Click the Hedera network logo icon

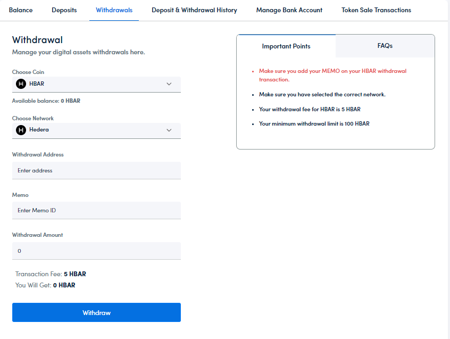tap(21, 130)
